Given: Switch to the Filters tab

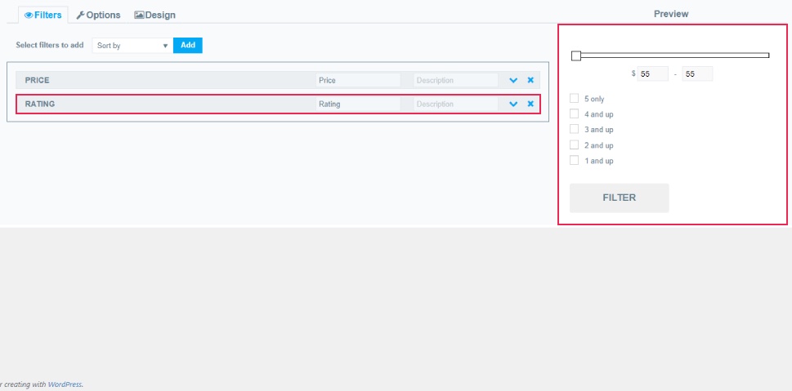Looking at the screenshot, I should 43,16.
